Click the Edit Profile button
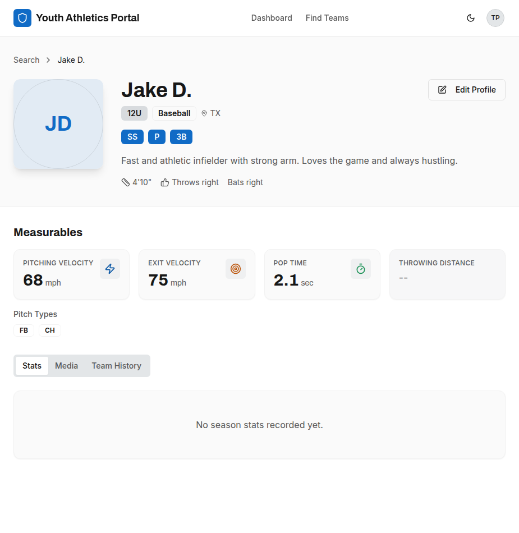The image size is (519, 533). (466, 90)
